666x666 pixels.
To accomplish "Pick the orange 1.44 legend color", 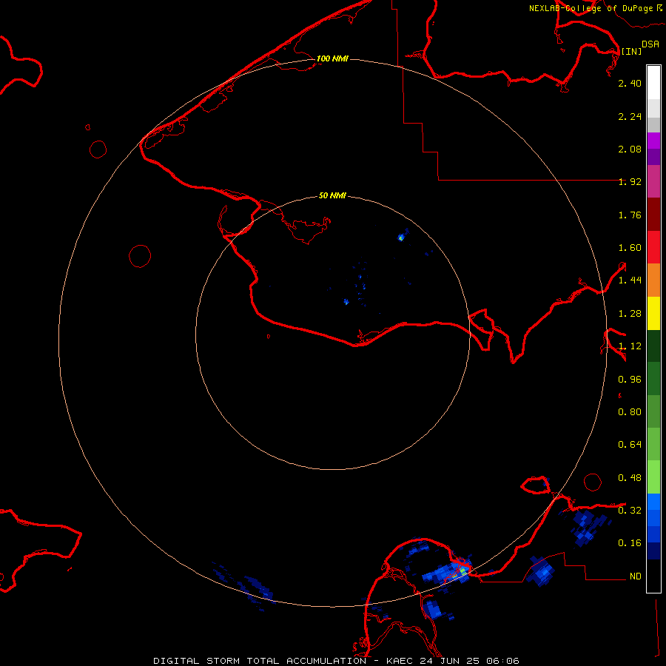I will tap(653, 280).
